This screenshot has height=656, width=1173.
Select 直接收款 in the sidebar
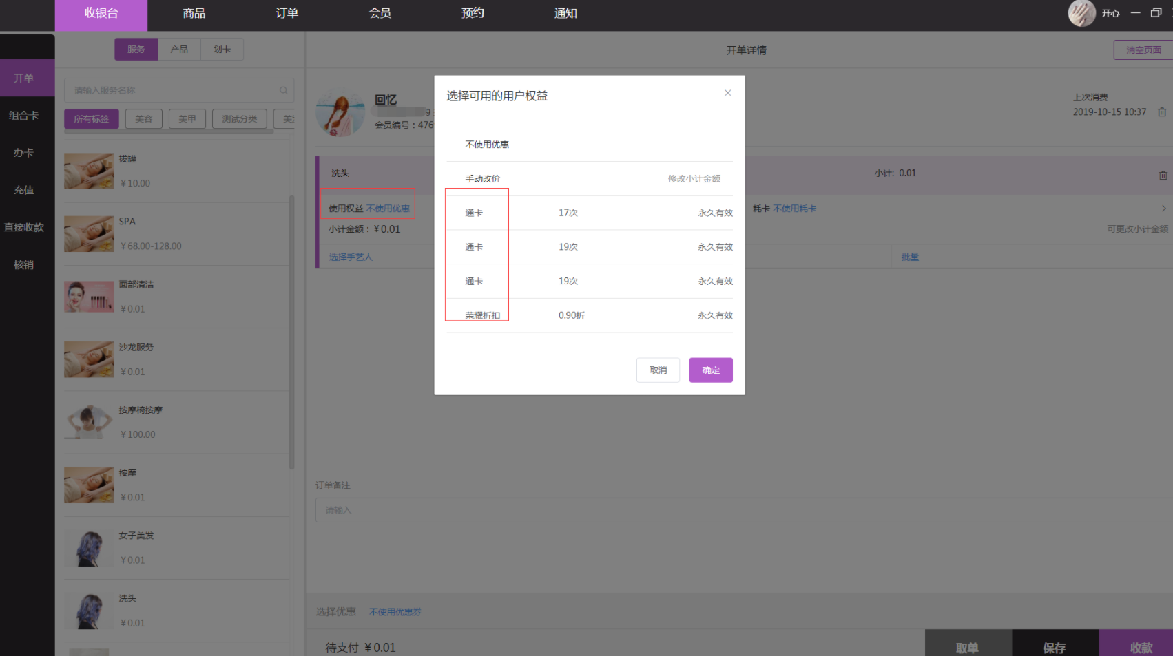pyautogui.click(x=24, y=227)
